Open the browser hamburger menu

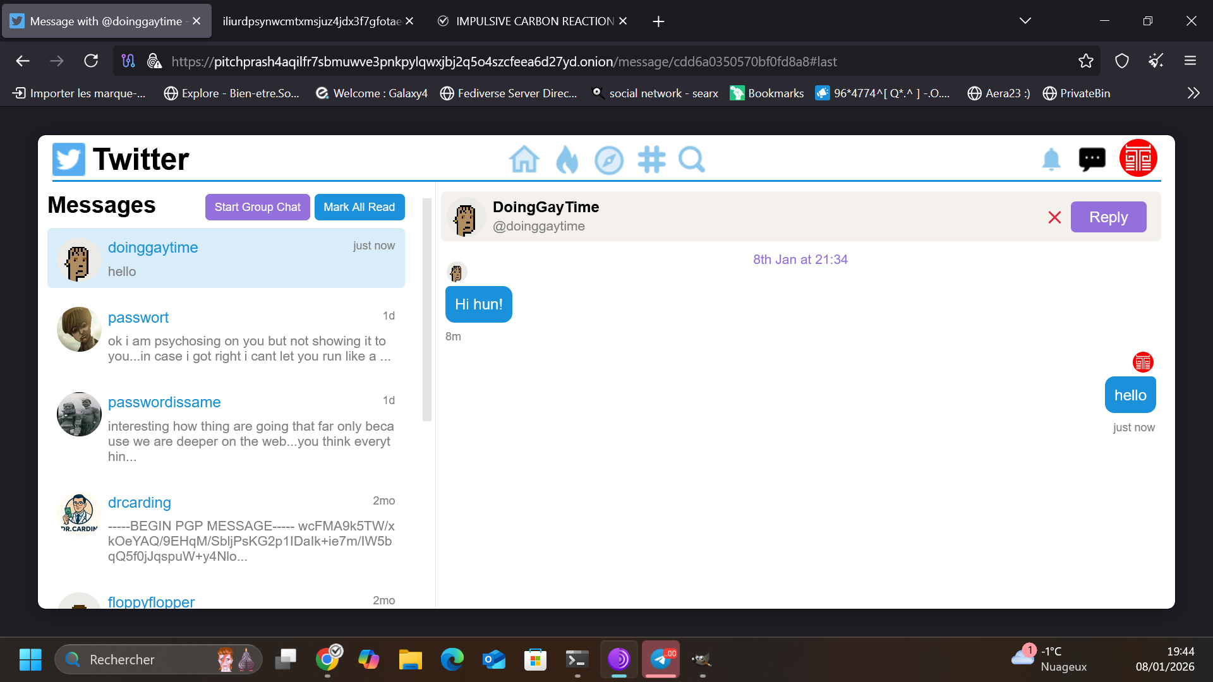[1190, 61]
